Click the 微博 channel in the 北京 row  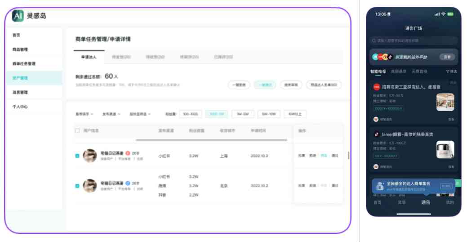(x=162, y=186)
